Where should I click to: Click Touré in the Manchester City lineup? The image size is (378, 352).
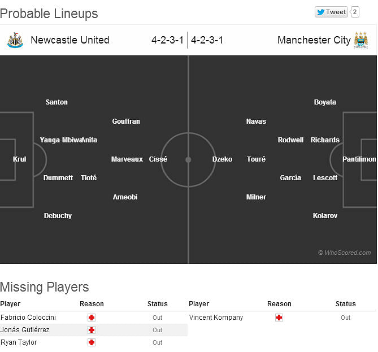257,159
